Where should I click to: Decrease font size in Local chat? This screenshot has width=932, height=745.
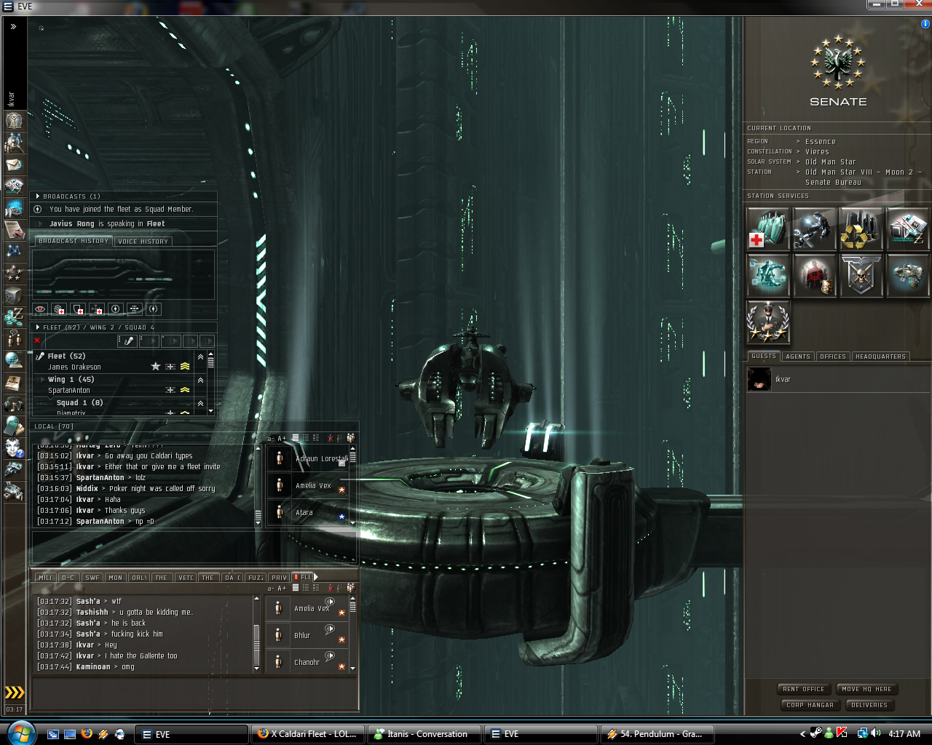pyautogui.click(x=271, y=439)
